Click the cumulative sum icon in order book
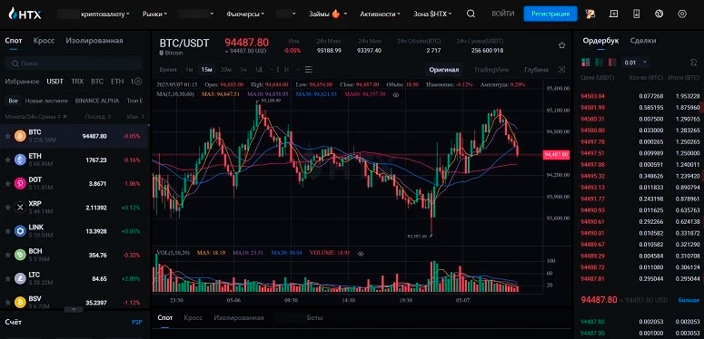Image resolution: width=704 pixels, height=339 pixels. (693, 63)
